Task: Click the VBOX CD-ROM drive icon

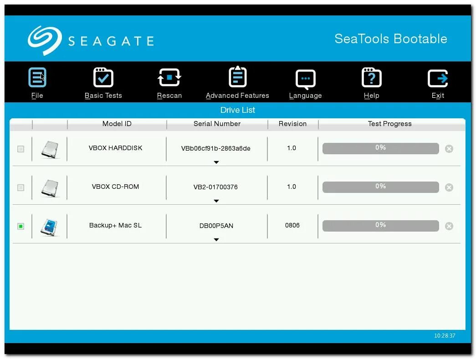Action: tap(50, 188)
